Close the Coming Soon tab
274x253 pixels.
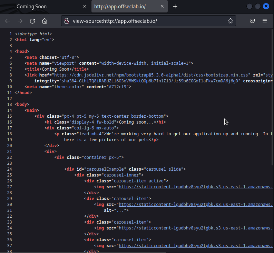[85, 7]
